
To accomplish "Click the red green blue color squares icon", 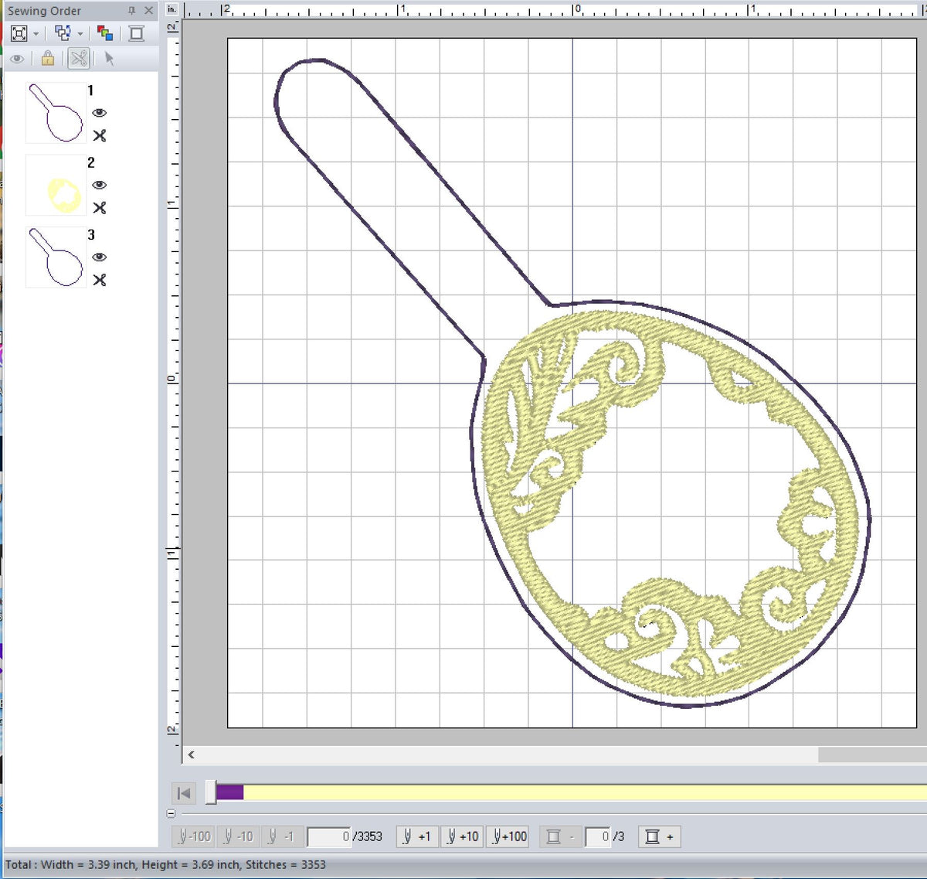I will 105,33.
